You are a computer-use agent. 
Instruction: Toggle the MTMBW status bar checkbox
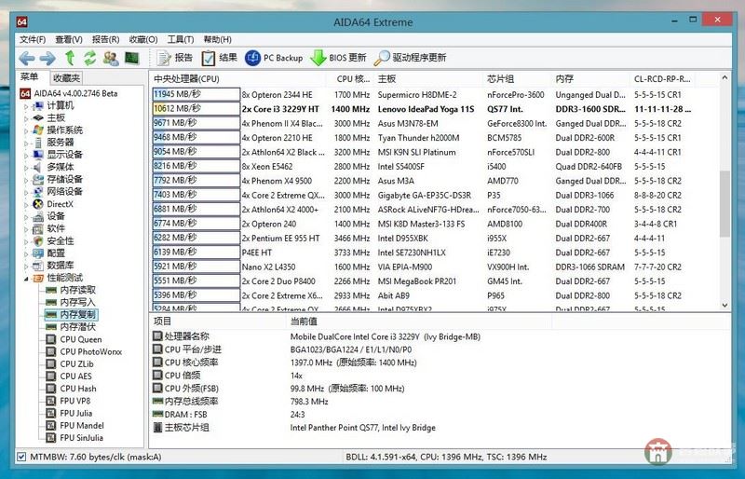[x=21, y=458]
